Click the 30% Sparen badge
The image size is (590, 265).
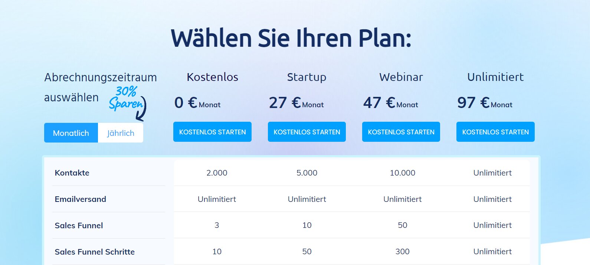(126, 97)
